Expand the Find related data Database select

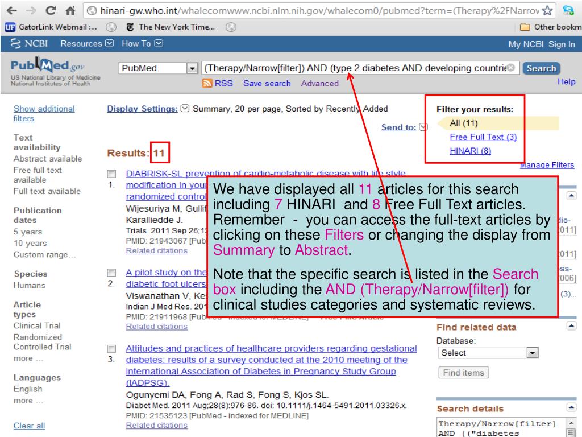(488, 353)
